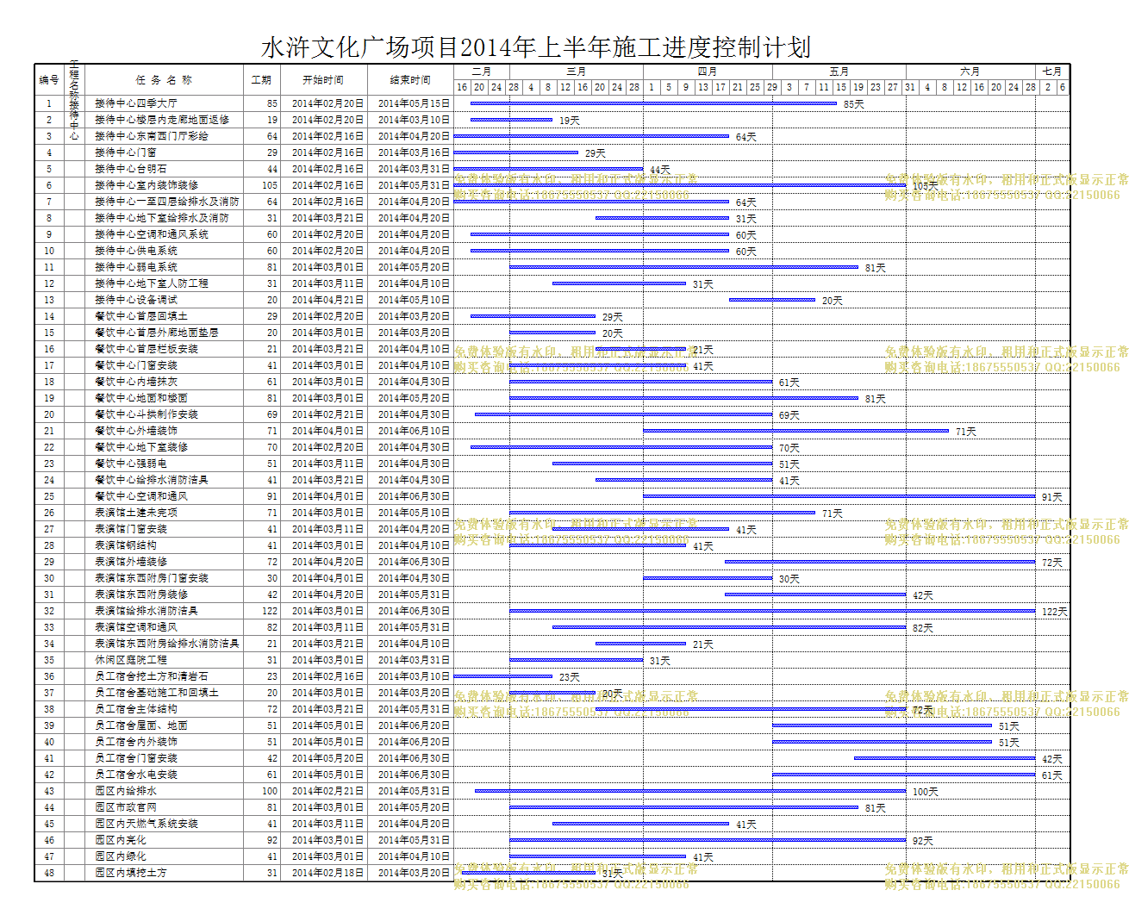Select task name 园区内天燃气系统安装
The width and height of the screenshot is (1129, 915).
[x=147, y=824]
